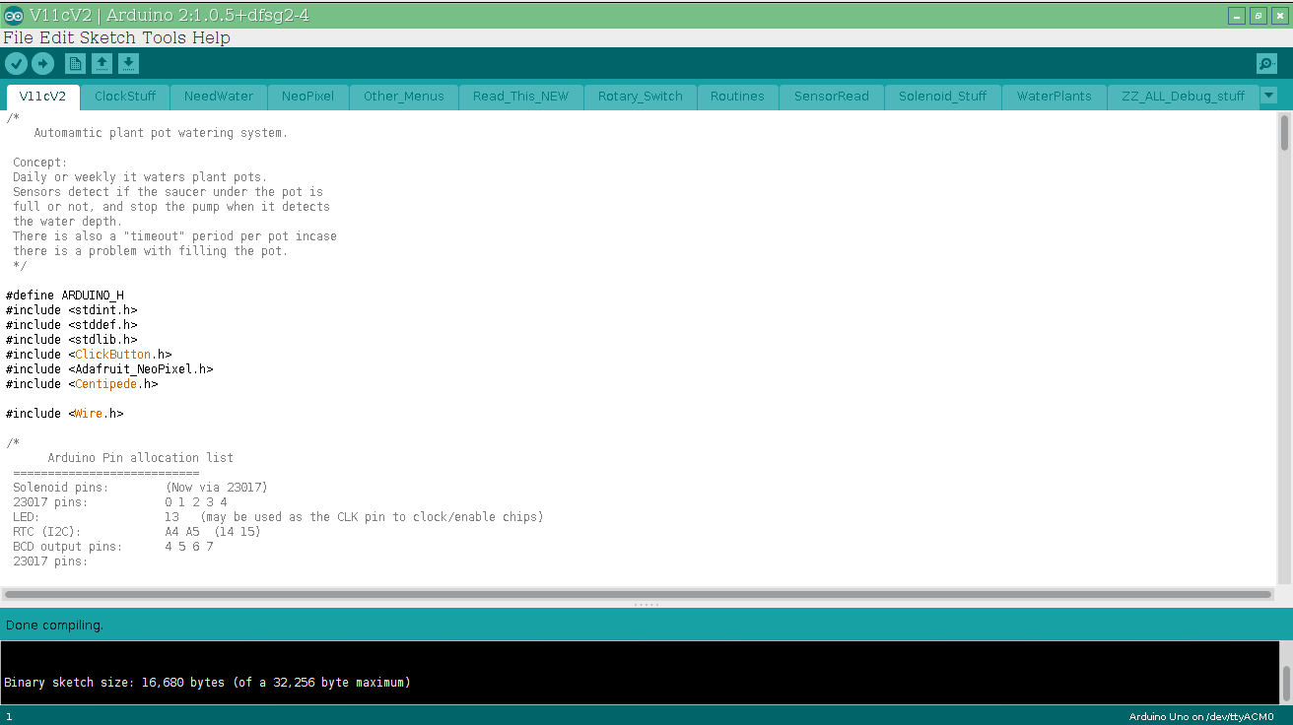
Task: Open the tab list dropdown arrow
Action: (1270, 96)
